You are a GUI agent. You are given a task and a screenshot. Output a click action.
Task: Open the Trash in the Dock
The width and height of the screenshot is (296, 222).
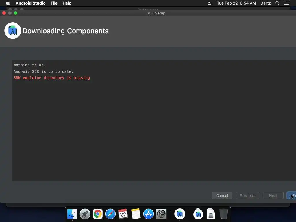[x=224, y=214]
